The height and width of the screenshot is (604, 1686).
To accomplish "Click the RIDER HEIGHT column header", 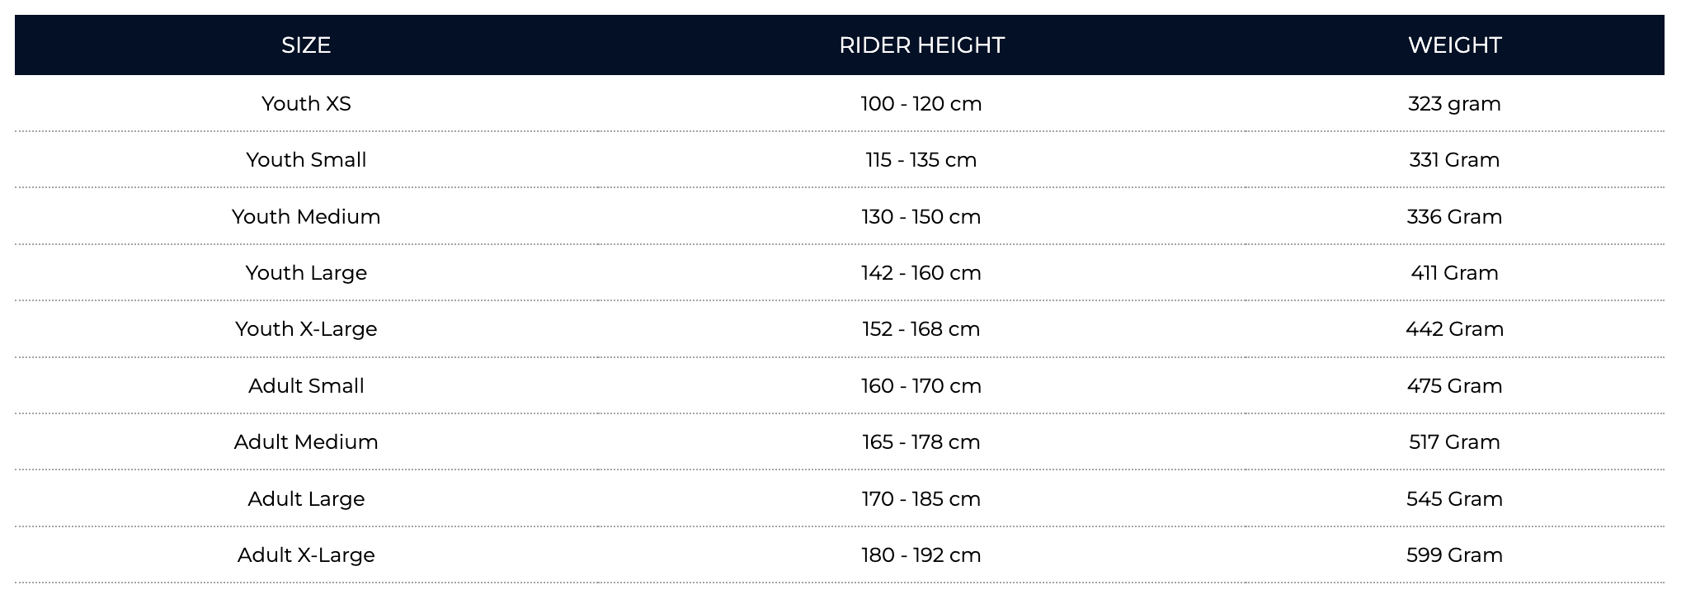I will click(921, 45).
